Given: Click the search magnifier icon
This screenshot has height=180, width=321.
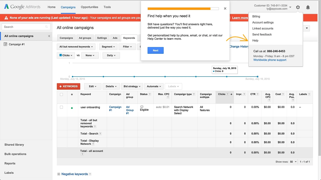Looking at the screenshot, I should point(46,27).
